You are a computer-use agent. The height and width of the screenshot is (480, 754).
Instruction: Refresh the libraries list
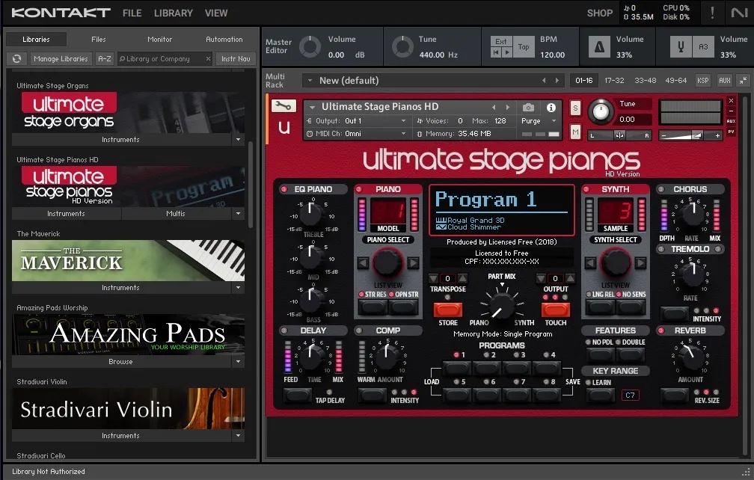click(16, 58)
